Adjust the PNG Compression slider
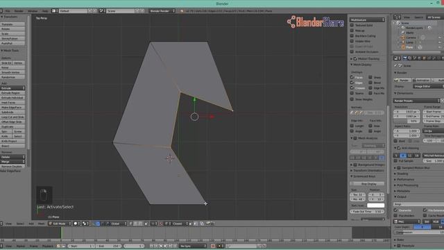Image resolution: width=444 pixels, height=250 pixels. coord(419,233)
